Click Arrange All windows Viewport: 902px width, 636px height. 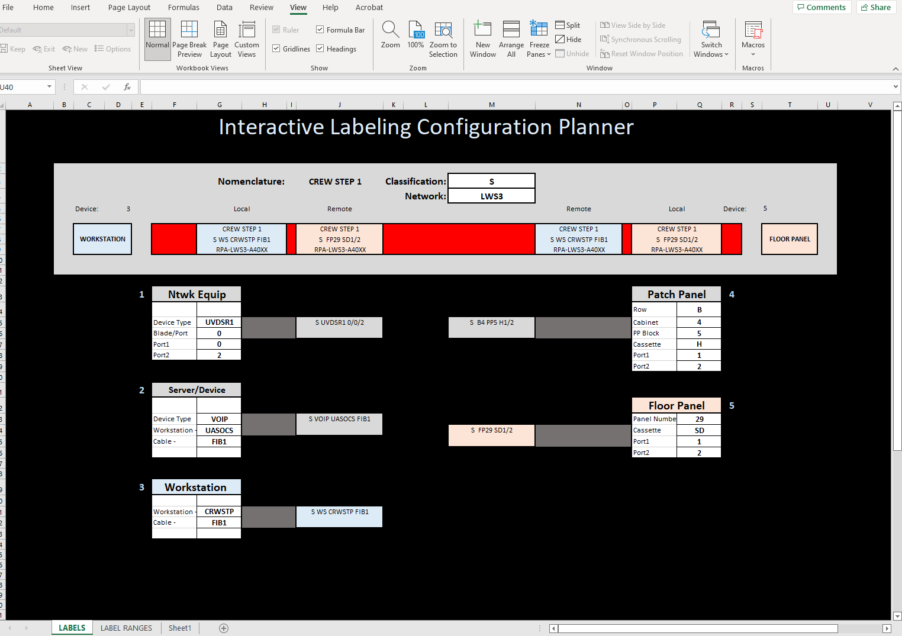point(511,39)
